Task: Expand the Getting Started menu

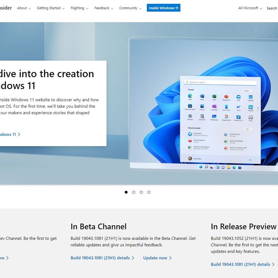Action: (x=51, y=8)
